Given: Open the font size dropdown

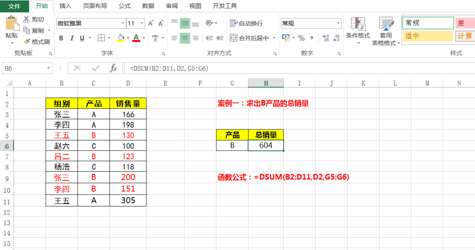Looking at the screenshot, I should click(x=142, y=23).
